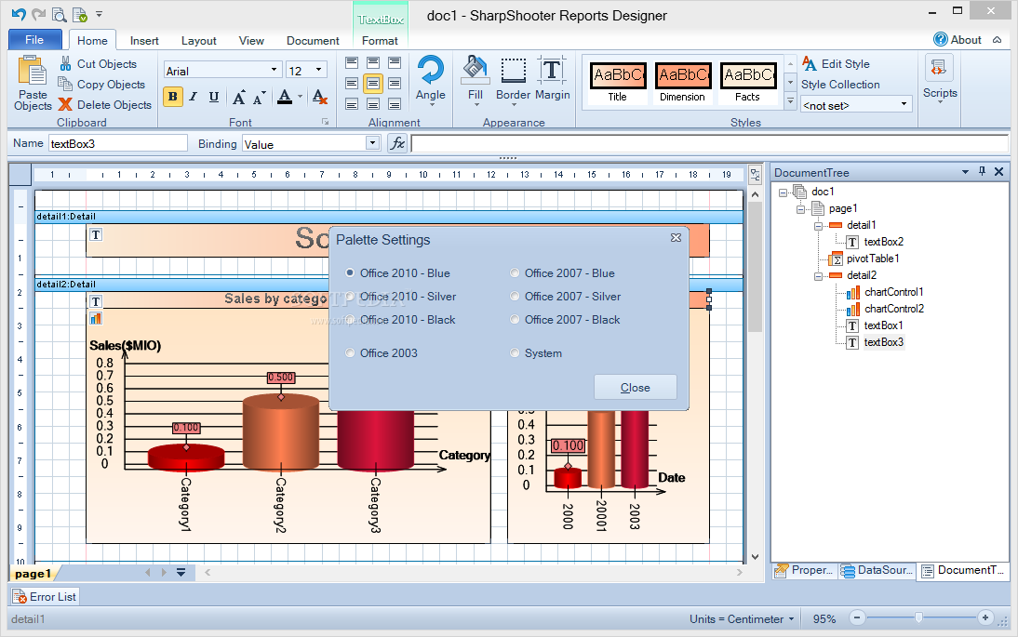The image size is (1018, 637).
Task: Toggle Underline formatting
Action: pyautogui.click(x=214, y=97)
